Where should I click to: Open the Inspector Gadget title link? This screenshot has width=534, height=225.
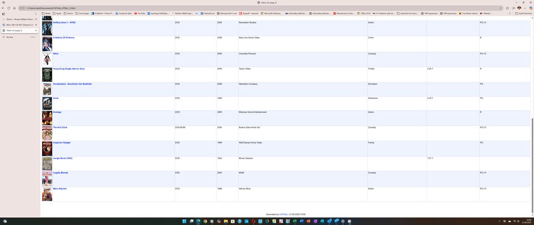point(62,143)
